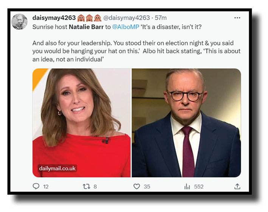
Task: Click the daisymay4263 profile avatar
Action: coord(19,22)
